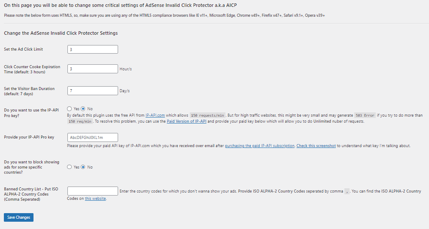Click the Set the Ad Click Limit label
Image resolution: width=429 pixels, height=229 pixels.
[x=24, y=49]
